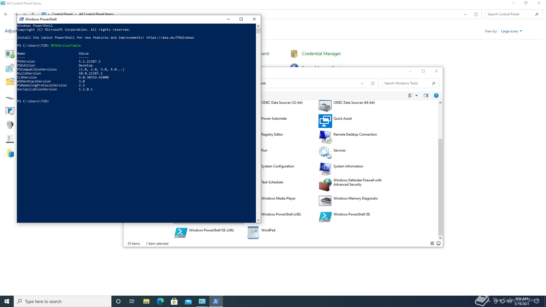Click the PowerShell title bar icon
546x307 pixels.
pyautogui.click(x=21, y=19)
